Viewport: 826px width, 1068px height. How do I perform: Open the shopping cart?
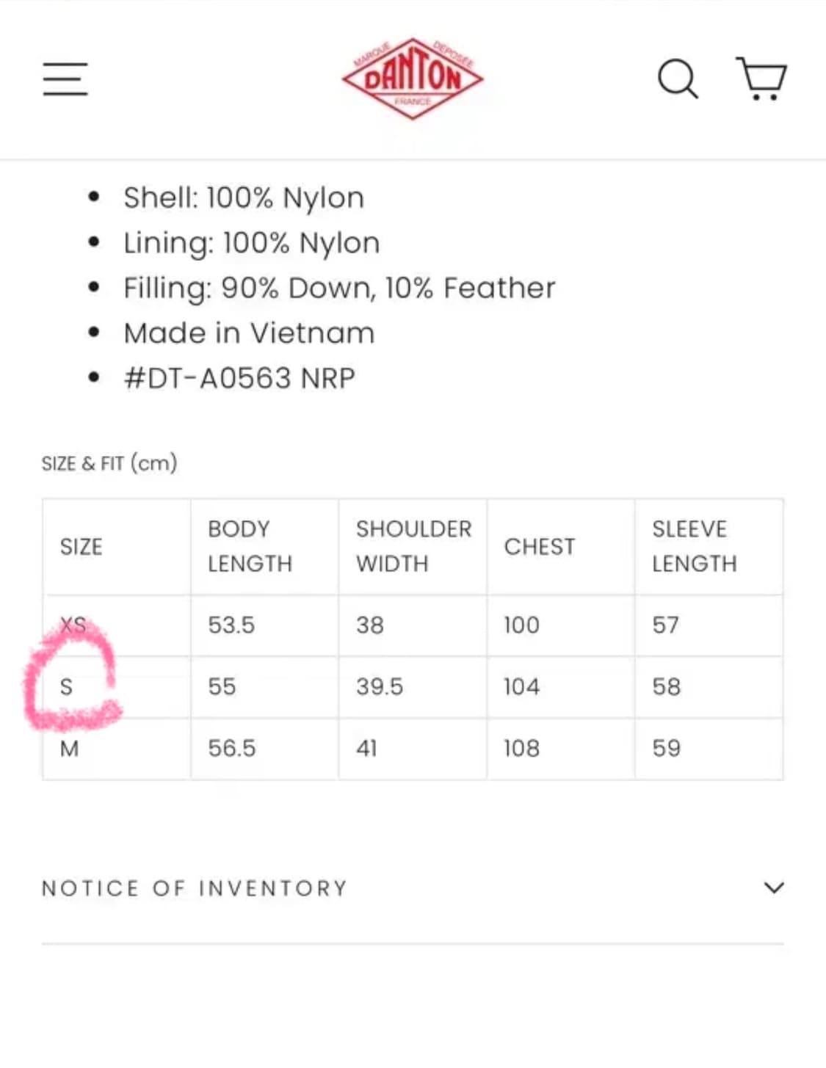click(x=761, y=78)
